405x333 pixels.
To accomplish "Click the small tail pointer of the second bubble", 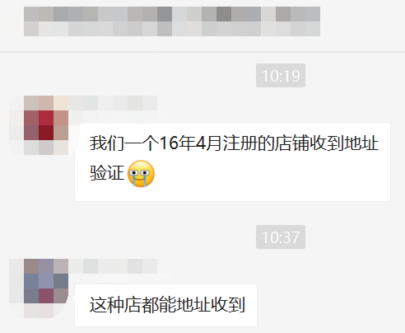I will click(73, 298).
